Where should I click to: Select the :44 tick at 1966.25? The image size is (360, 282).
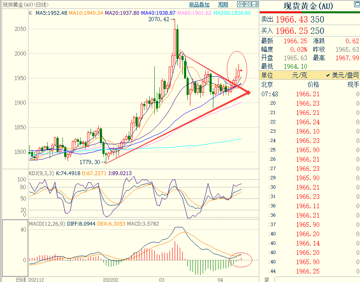pyautogui.click(x=310, y=271)
